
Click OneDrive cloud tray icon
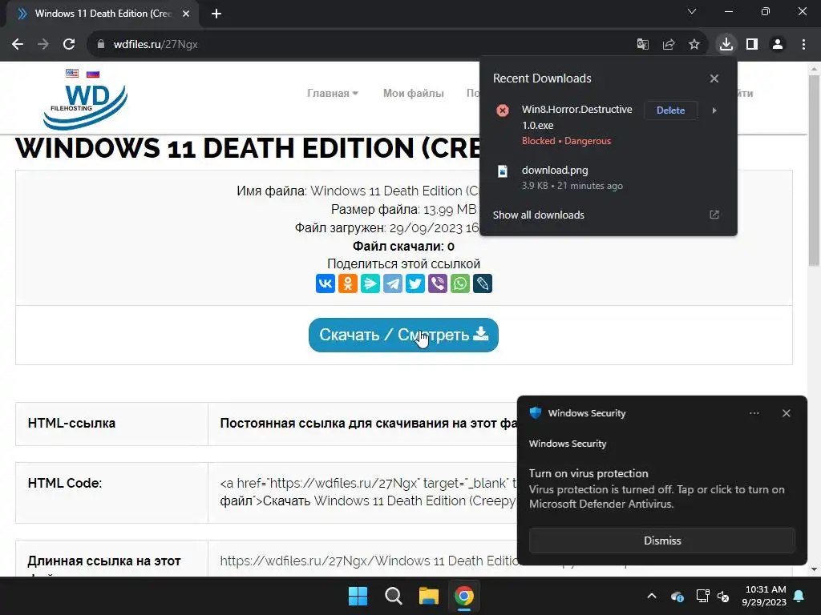[677, 596]
